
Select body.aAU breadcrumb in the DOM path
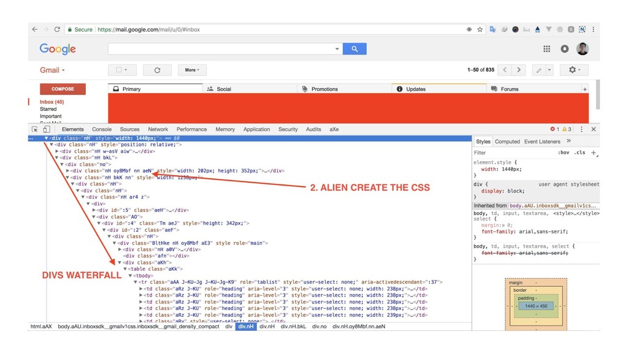click(139, 327)
